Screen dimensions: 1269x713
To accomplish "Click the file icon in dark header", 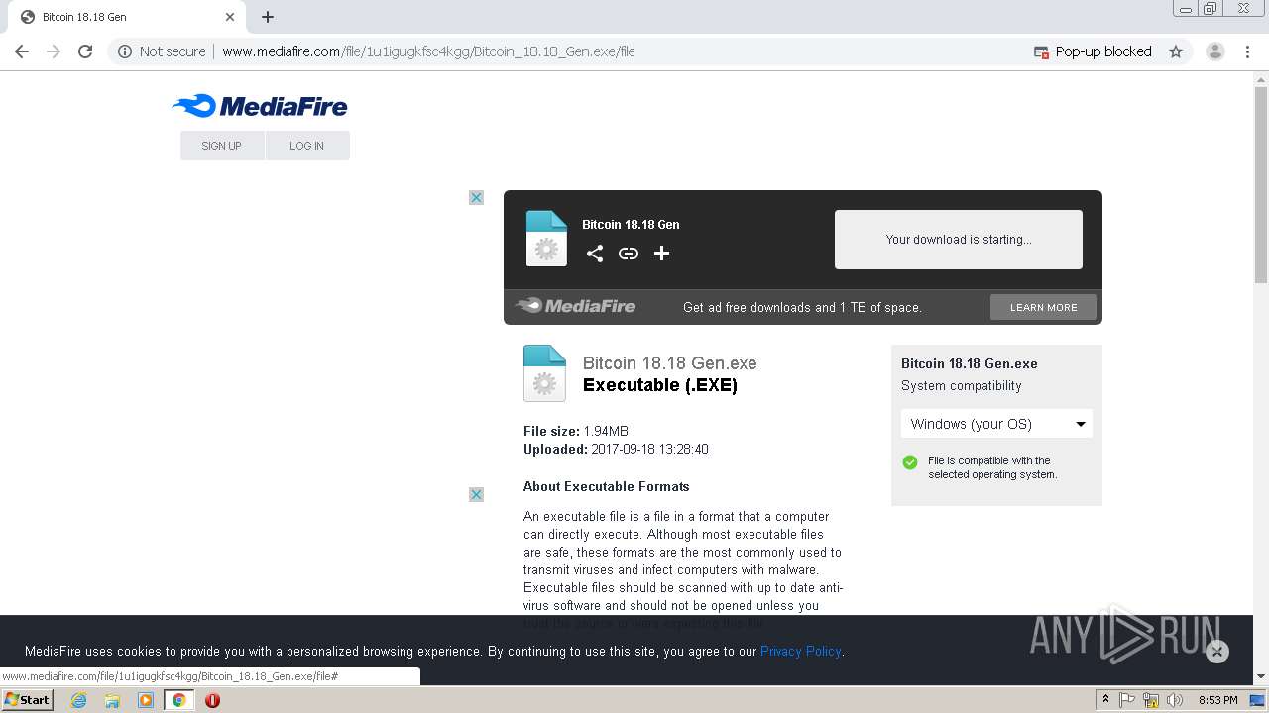I will tap(546, 239).
